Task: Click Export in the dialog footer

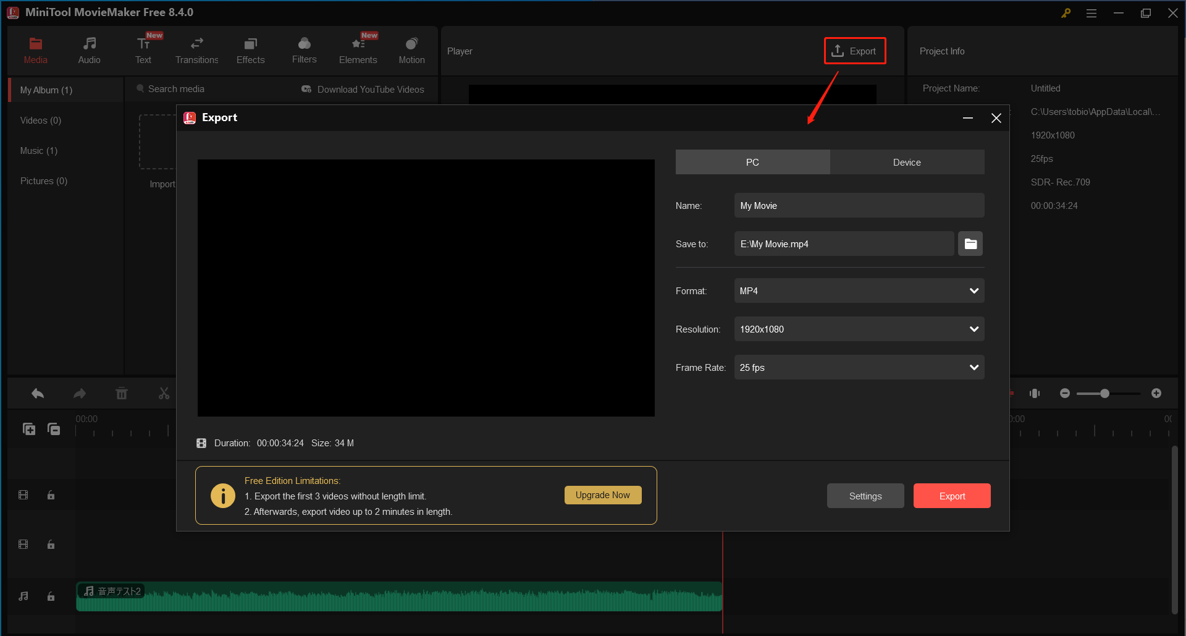Action: click(x=951, y=495)
